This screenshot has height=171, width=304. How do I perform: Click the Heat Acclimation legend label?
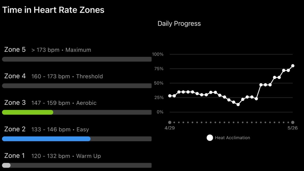coord(232,138)
